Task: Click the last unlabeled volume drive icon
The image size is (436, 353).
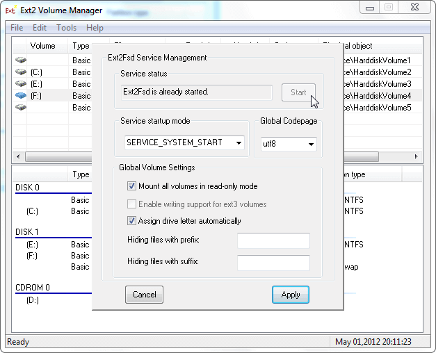Action: click(21, 108)
